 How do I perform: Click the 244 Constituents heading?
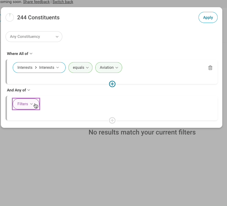(x=38, y=17)
